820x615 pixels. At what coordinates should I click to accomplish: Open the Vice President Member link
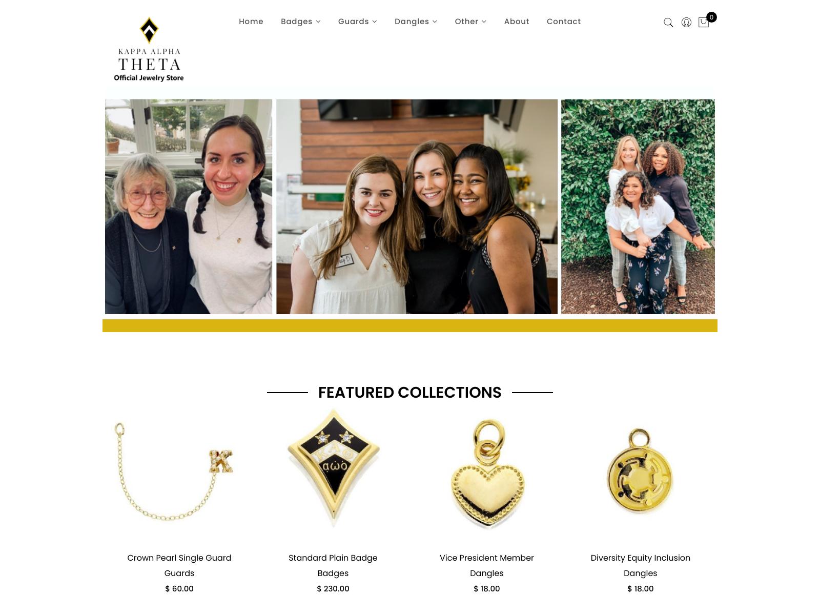(x=487, y=558)
